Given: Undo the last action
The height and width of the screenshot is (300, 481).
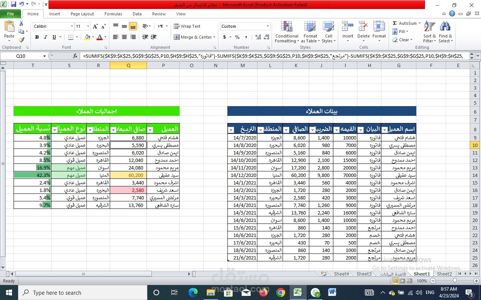Looking at the screenshot, I should click(22, 4).
